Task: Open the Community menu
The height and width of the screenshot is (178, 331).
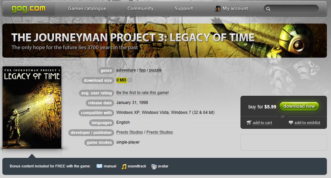Action: tap(140, 9)
